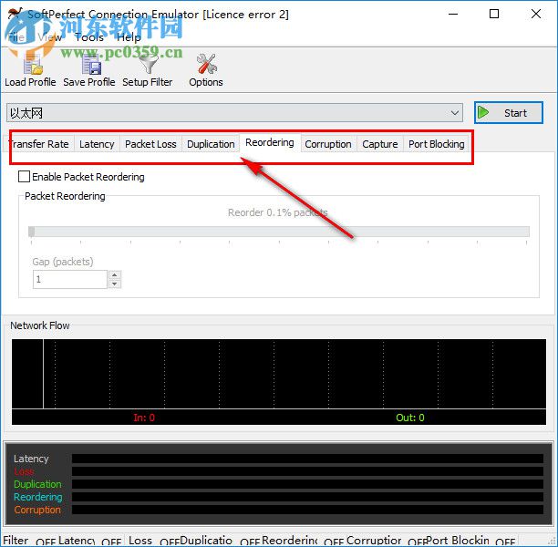Click the Packet Reordering group label
Viewport: 558px width, 547px height.
(x=65, y=196)
